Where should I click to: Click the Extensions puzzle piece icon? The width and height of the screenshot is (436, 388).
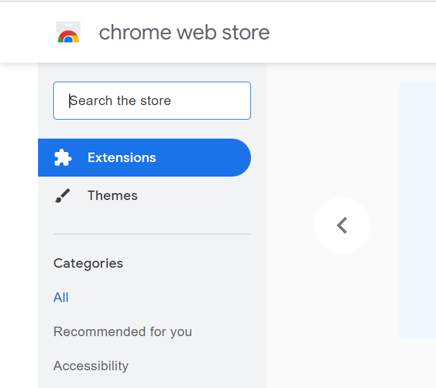63,158
